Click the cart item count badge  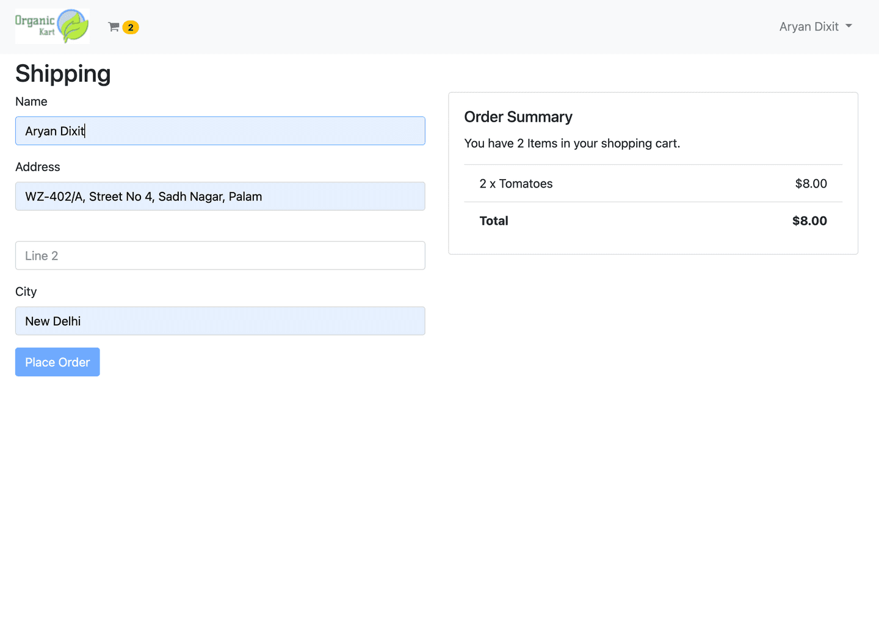click(x=131, y=27)
